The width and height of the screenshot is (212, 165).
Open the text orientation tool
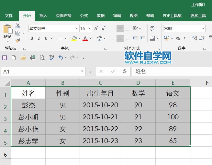pyautogui.click(x=135, y=28)
